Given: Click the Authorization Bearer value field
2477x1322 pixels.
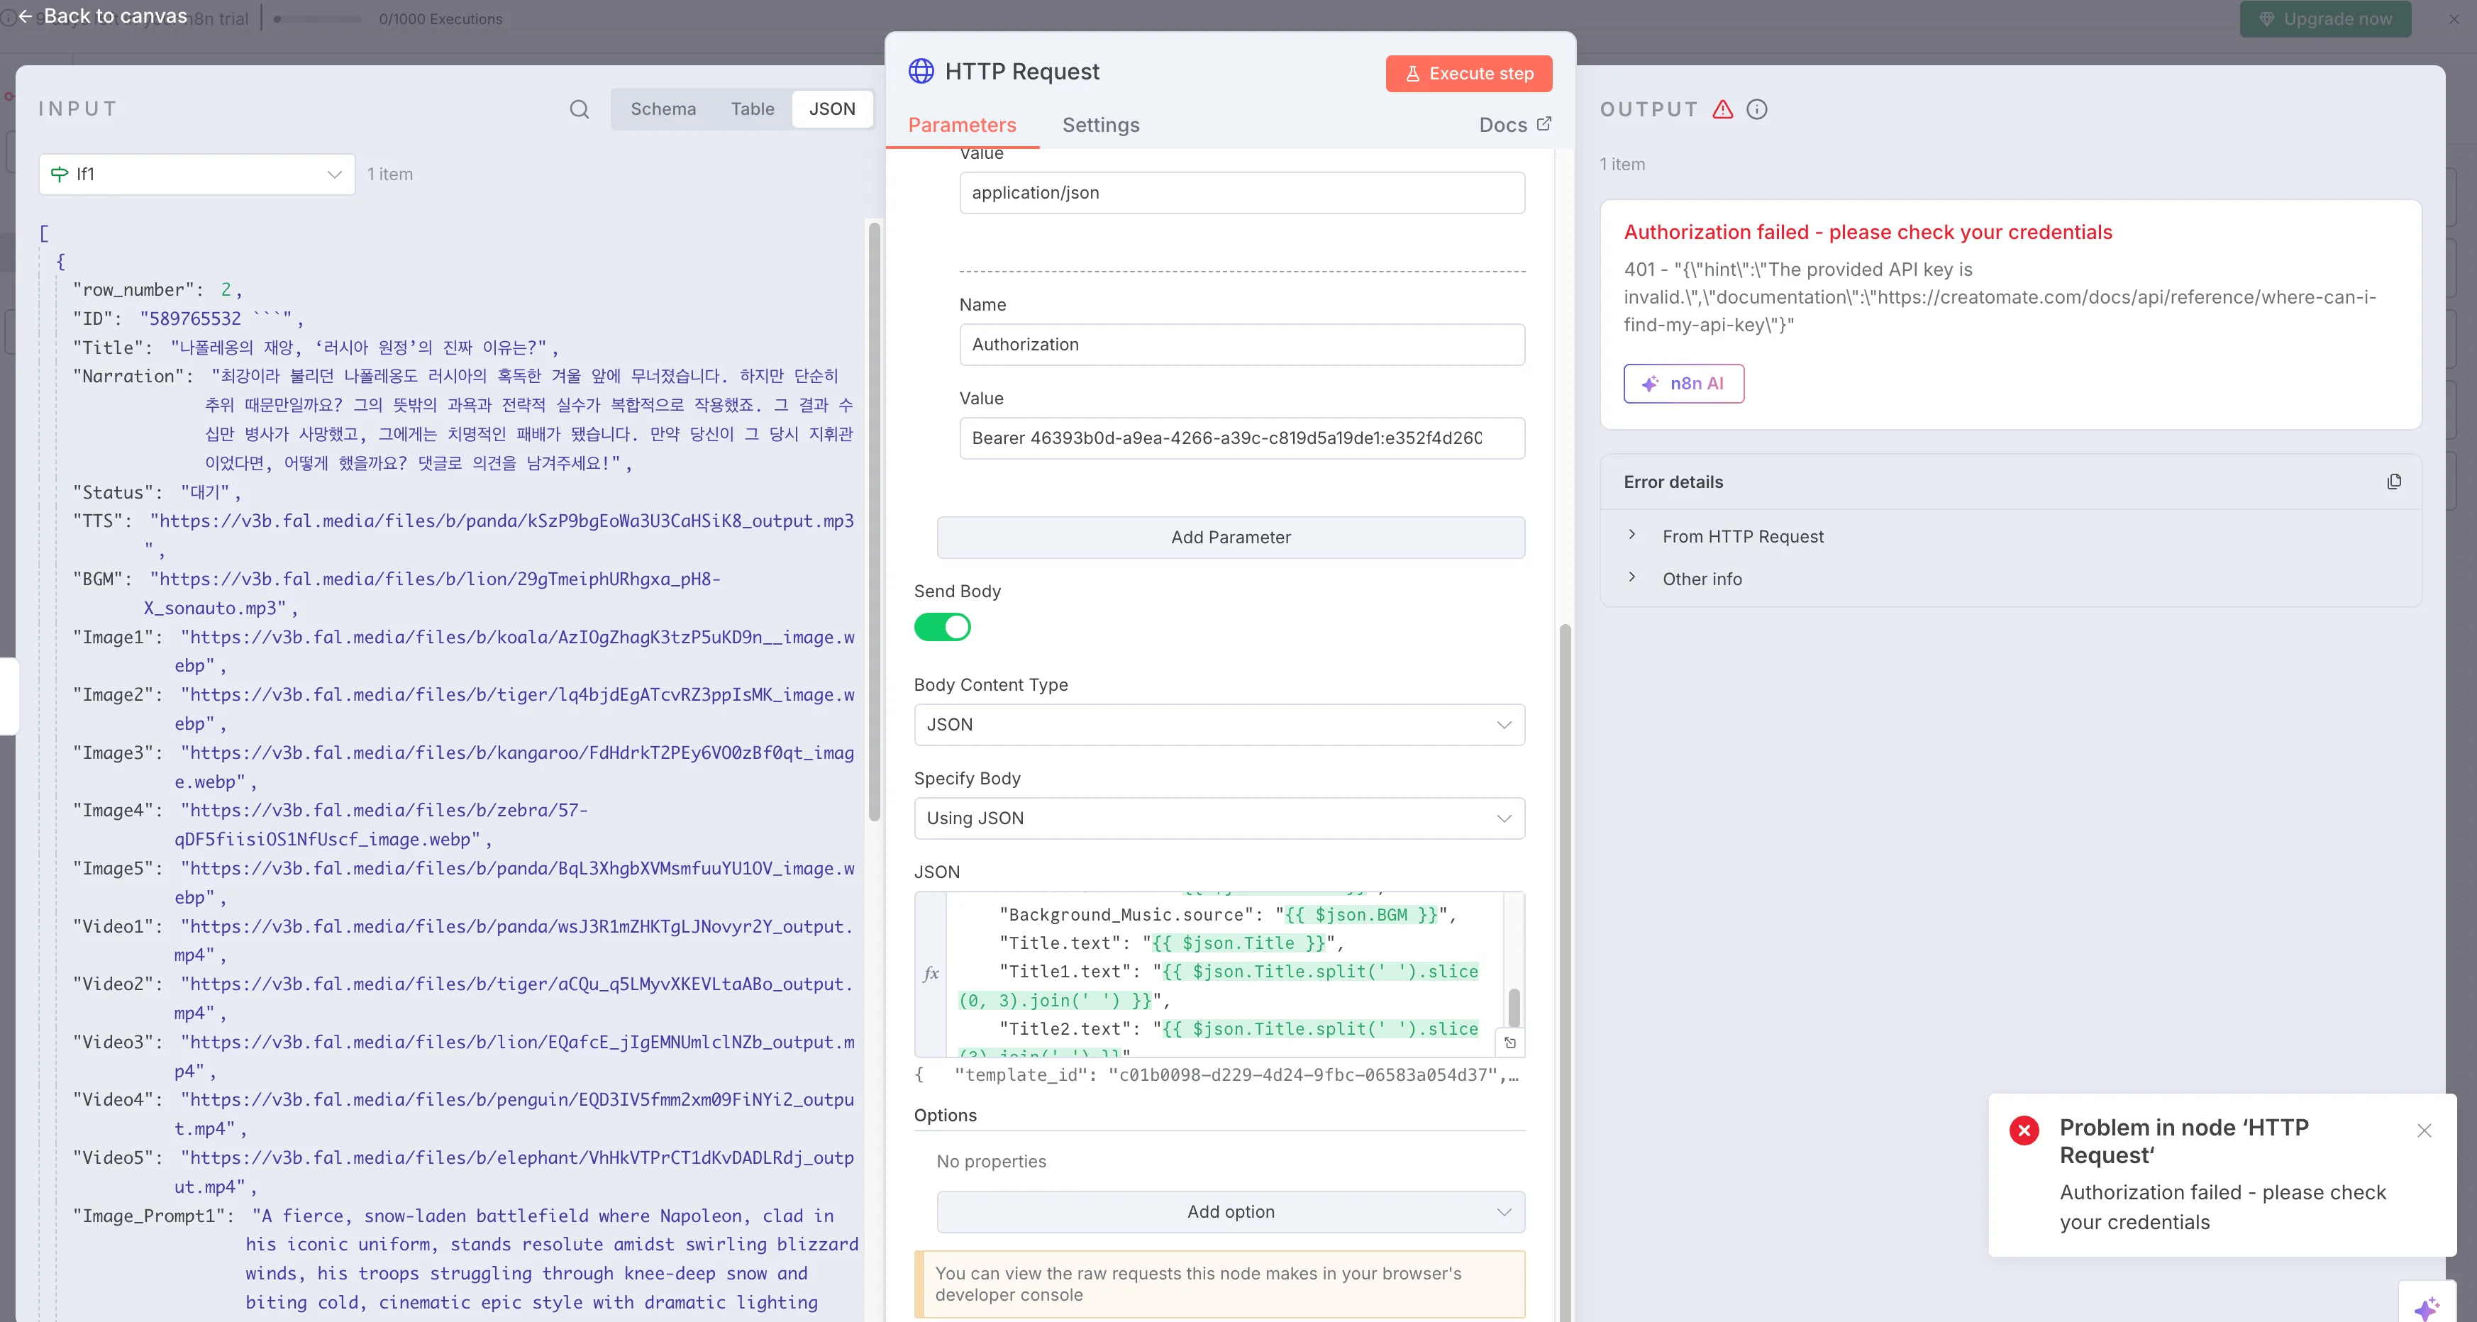Looking at the screenshot, I should pos(1241,438).
